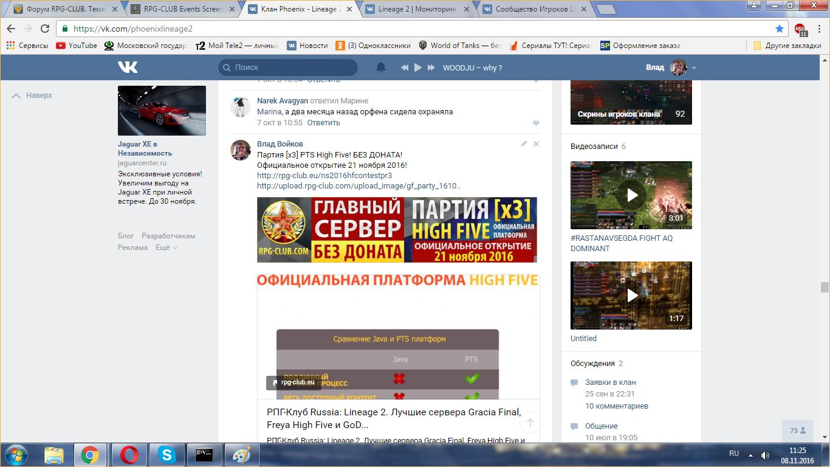Open the Chrome three-dot menu
This screenshot has height=467, width=830.
point(818,29)
